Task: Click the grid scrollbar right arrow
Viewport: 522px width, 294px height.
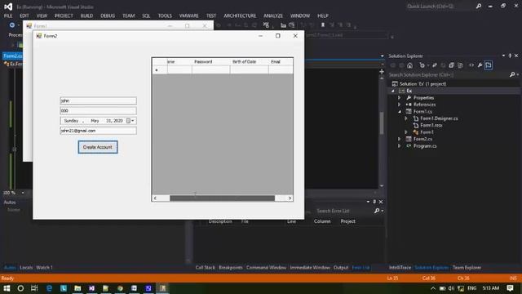Action: [x=290, y=198]
